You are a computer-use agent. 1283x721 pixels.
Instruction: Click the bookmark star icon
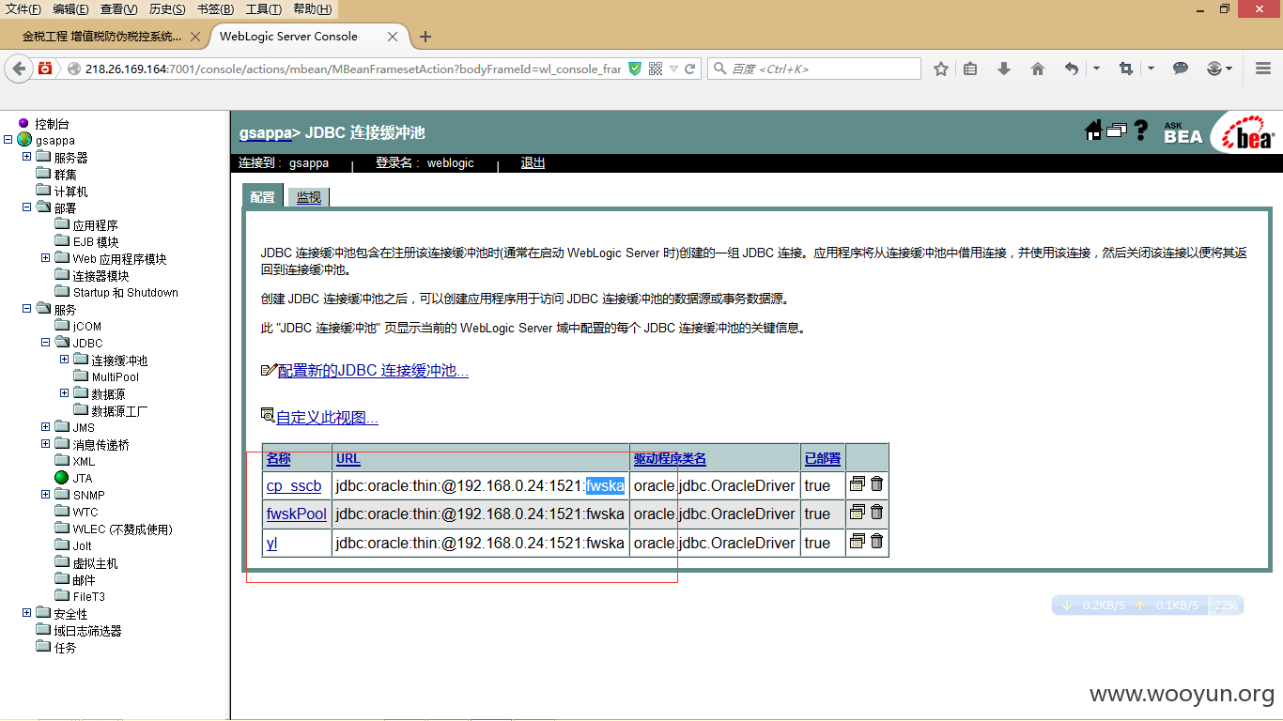941,69
